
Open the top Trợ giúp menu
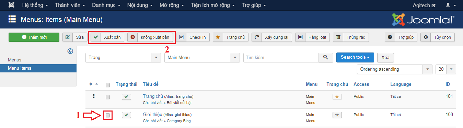[x=254, y=5]
